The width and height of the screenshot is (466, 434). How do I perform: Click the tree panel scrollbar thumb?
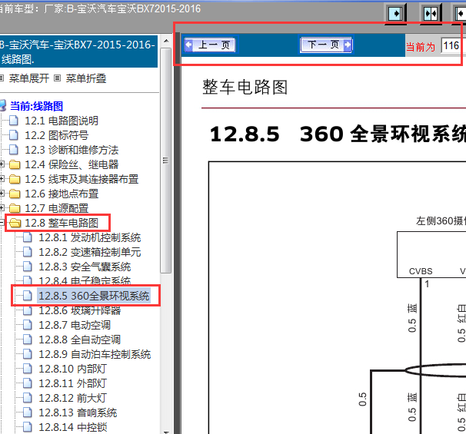pos(166,161)
